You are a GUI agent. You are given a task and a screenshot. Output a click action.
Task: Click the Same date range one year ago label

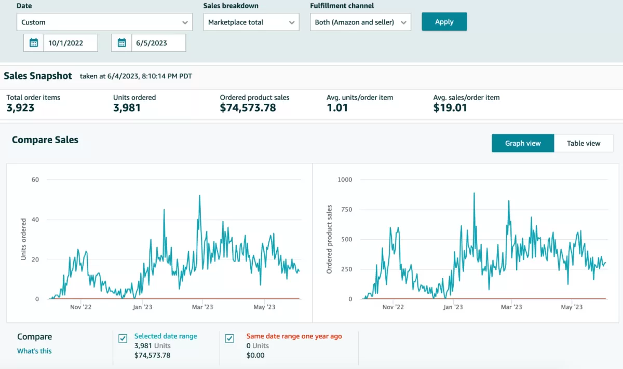tap(294, 336)
